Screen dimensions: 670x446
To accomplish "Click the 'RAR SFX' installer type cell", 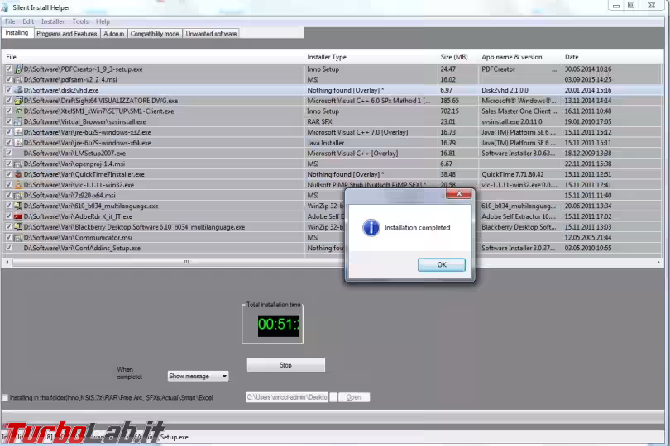I will coord(319,121).
